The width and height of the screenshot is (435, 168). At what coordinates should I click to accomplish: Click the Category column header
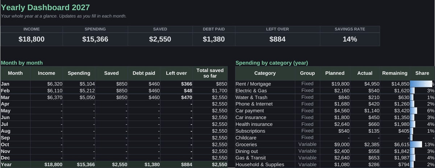tap(265, 73)
